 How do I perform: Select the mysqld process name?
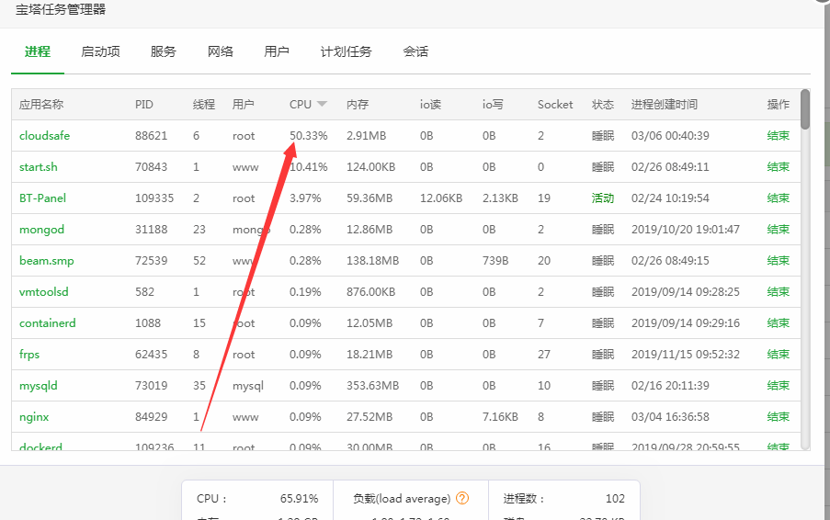click(x=38, y=386)
